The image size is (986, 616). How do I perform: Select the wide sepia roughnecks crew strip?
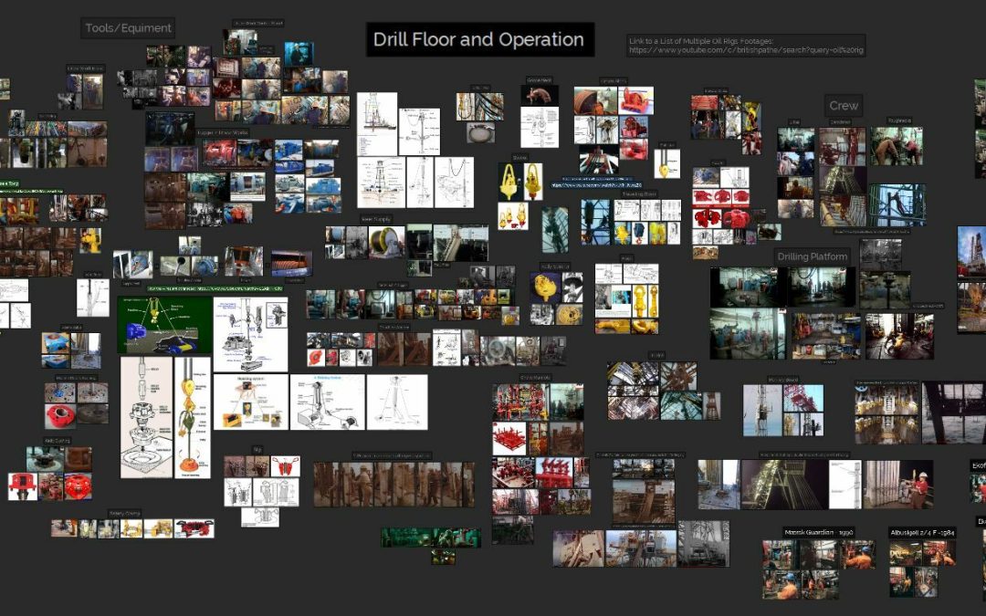(393, 484)
